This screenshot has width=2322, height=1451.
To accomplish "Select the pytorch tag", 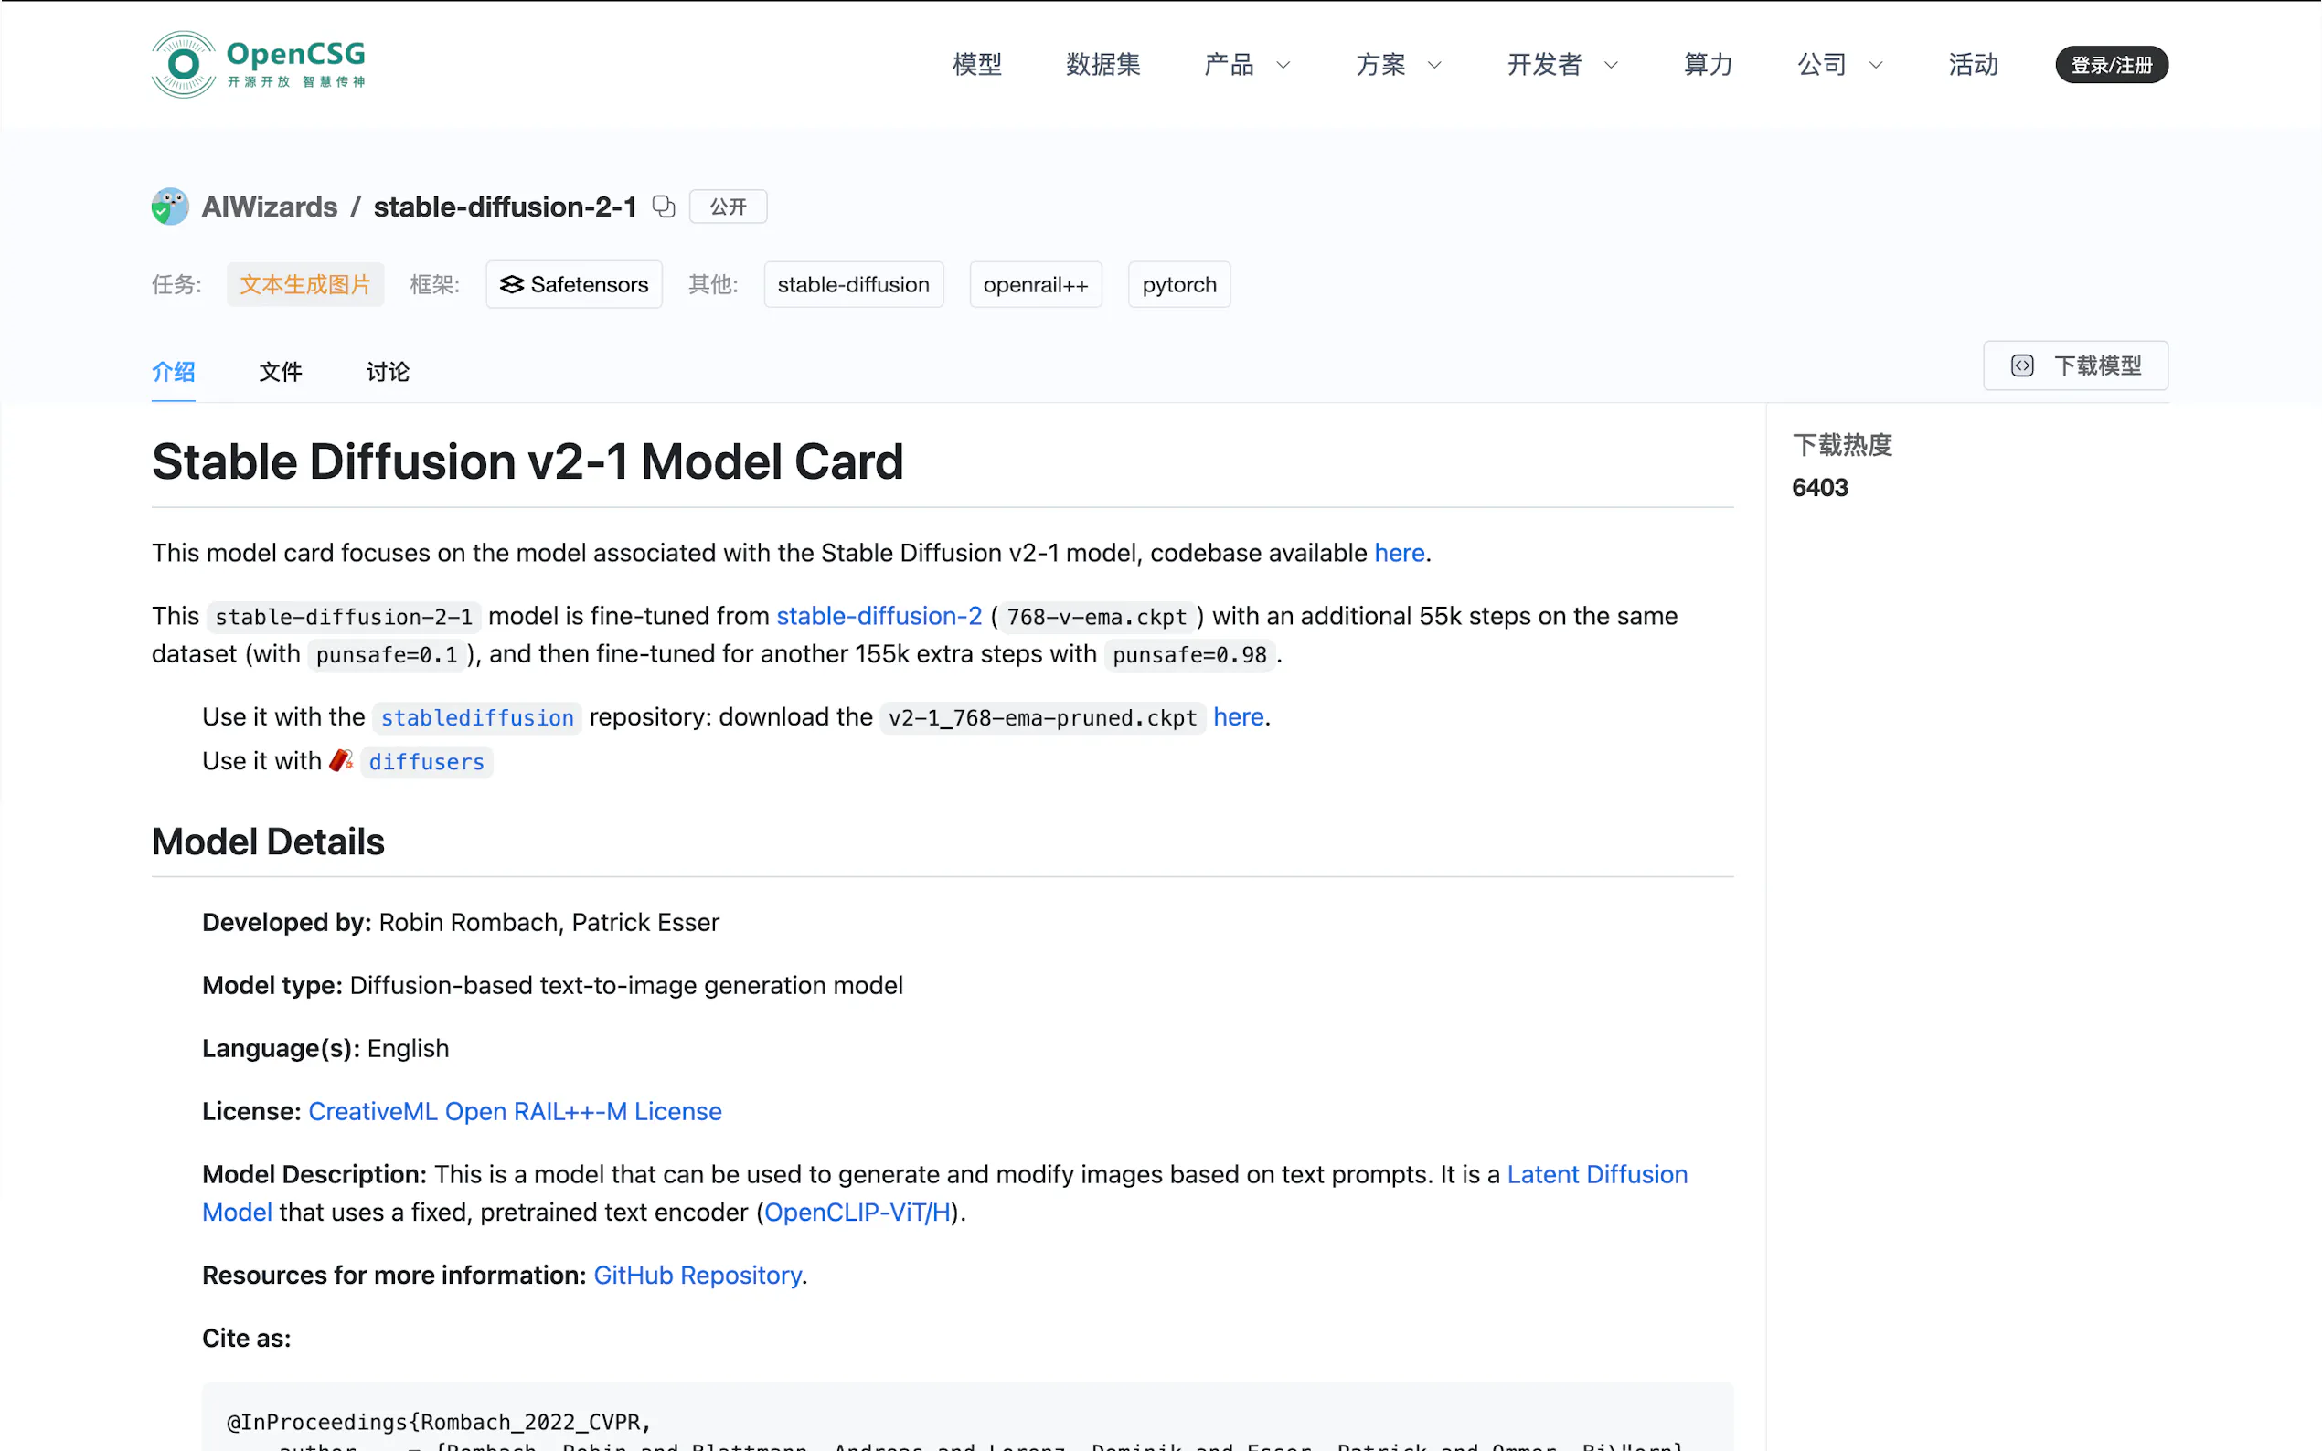I will 1178,284.
